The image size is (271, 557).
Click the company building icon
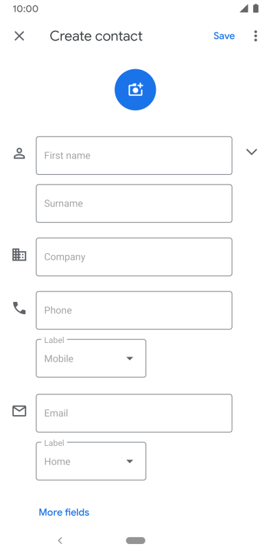[x=19, y=254]
